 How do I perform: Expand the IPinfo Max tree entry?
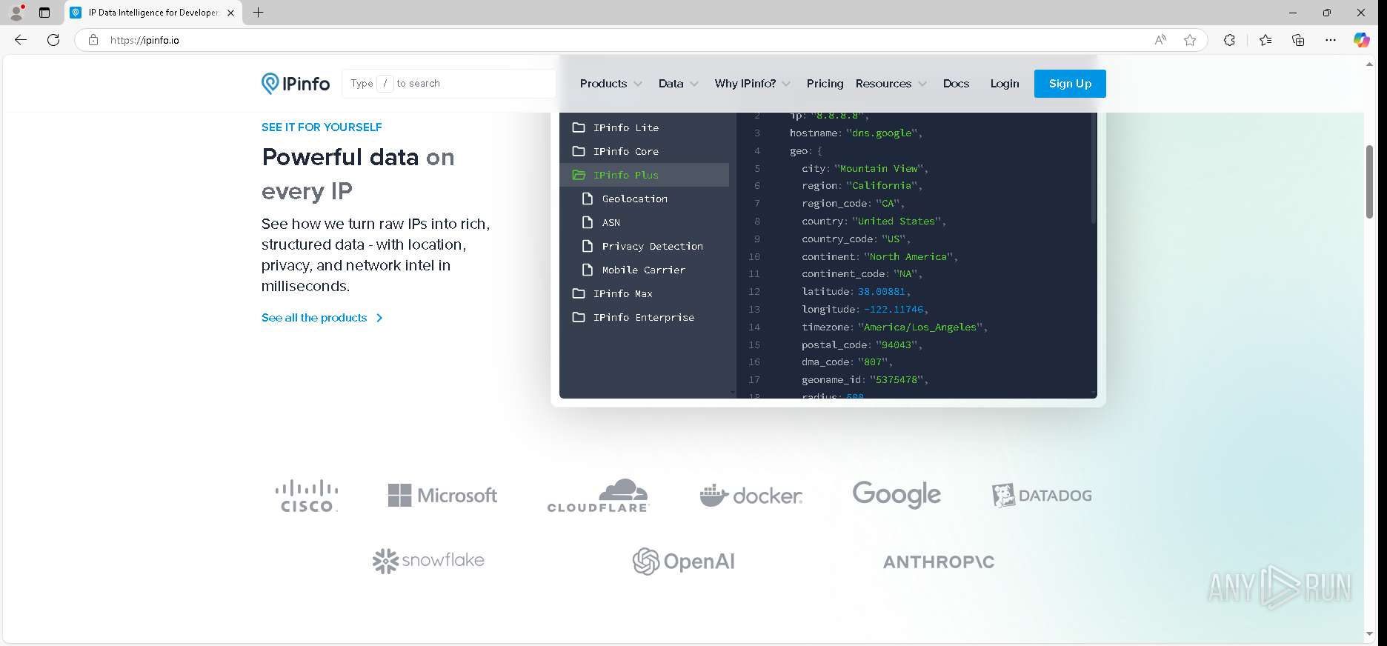(x=644, y=293)
